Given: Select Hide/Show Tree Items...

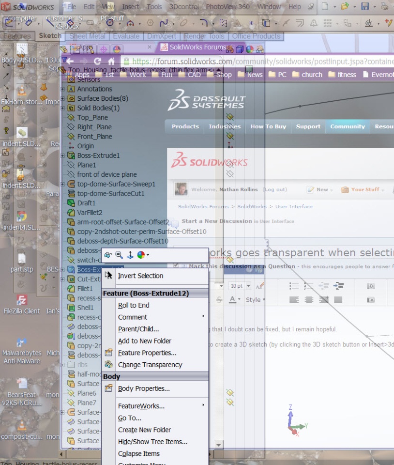Looking at the screenshot, I should pos(152,442).
